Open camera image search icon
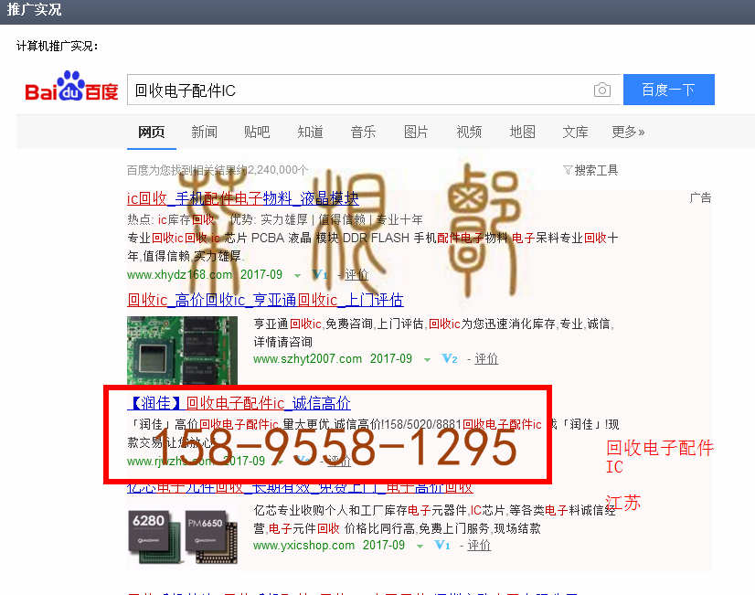 (601, 90)
